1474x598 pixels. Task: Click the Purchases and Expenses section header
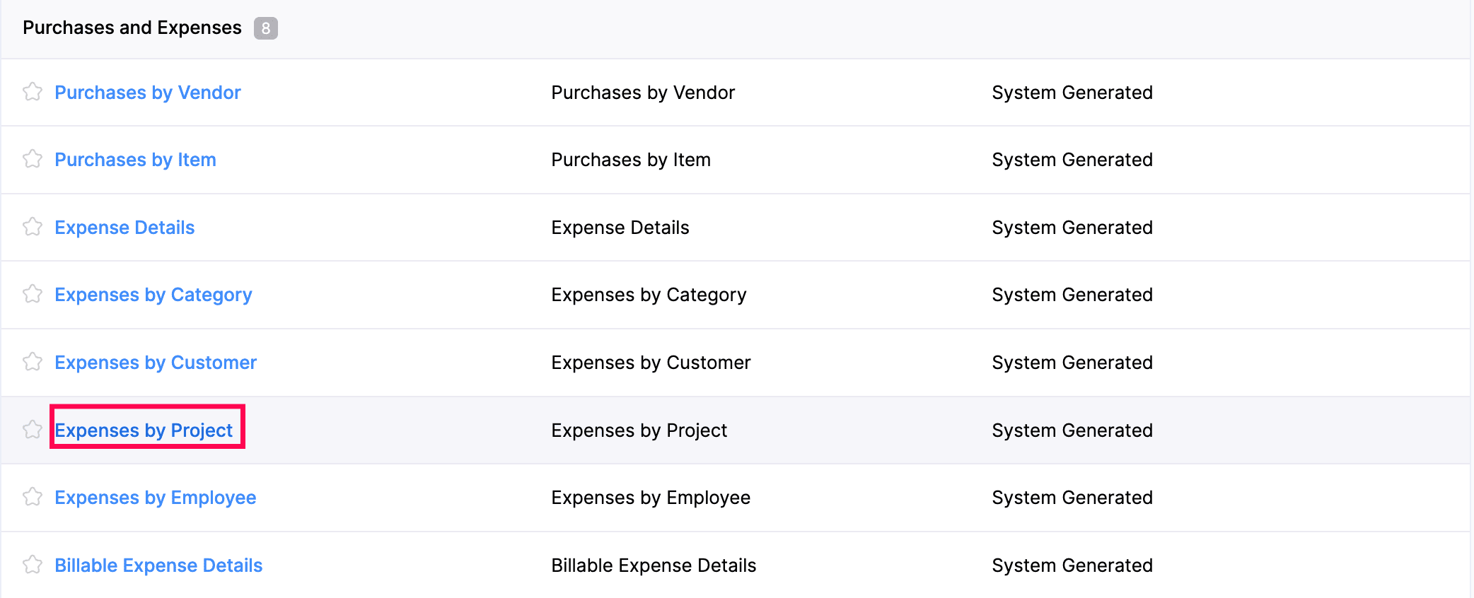coord(132,28)
